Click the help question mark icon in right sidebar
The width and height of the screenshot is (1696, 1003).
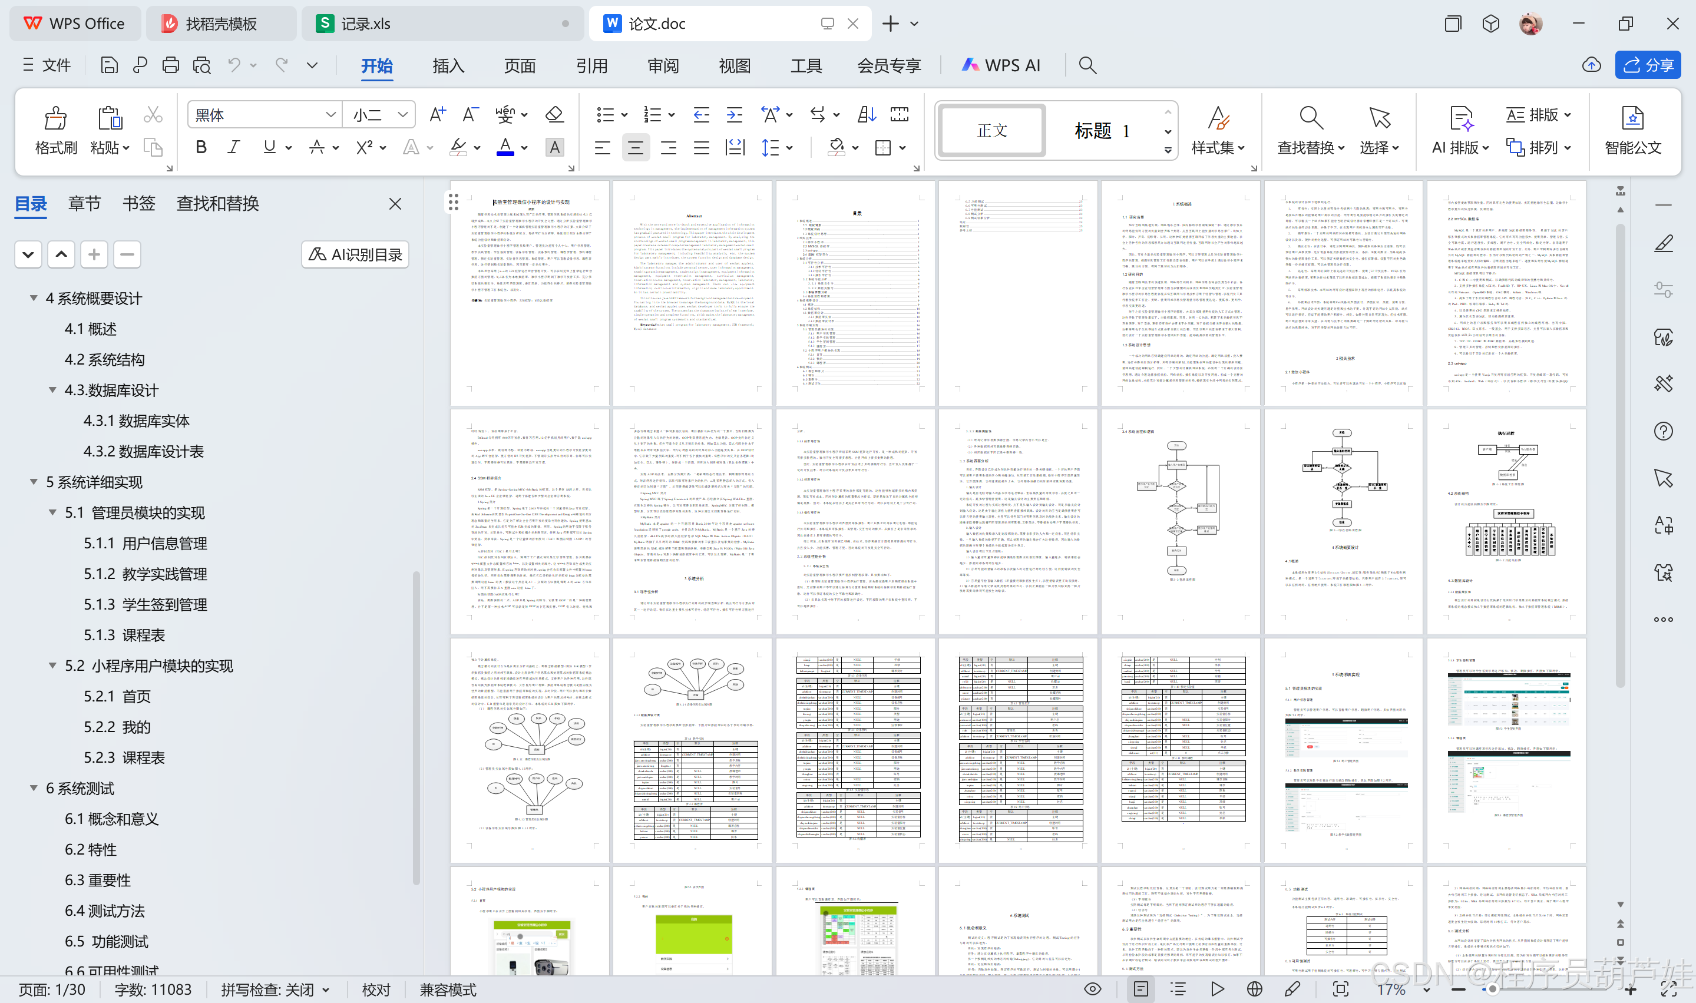click(x=1663, y=431)
